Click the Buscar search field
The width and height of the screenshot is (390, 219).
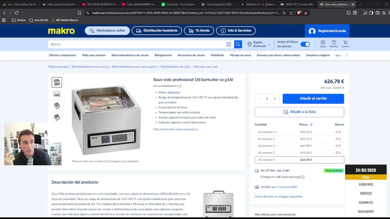coord(137,44)
